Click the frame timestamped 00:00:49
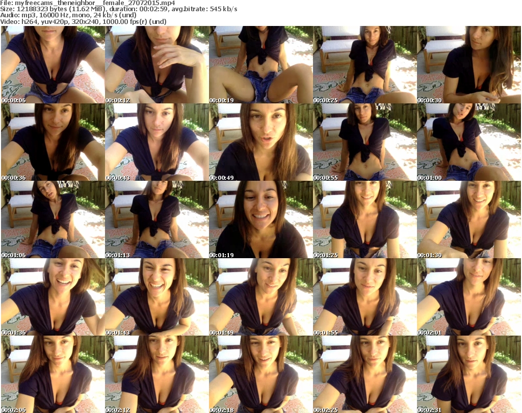Image resolution: width=522 pixels, height=413 pixels. coord(260,142)
